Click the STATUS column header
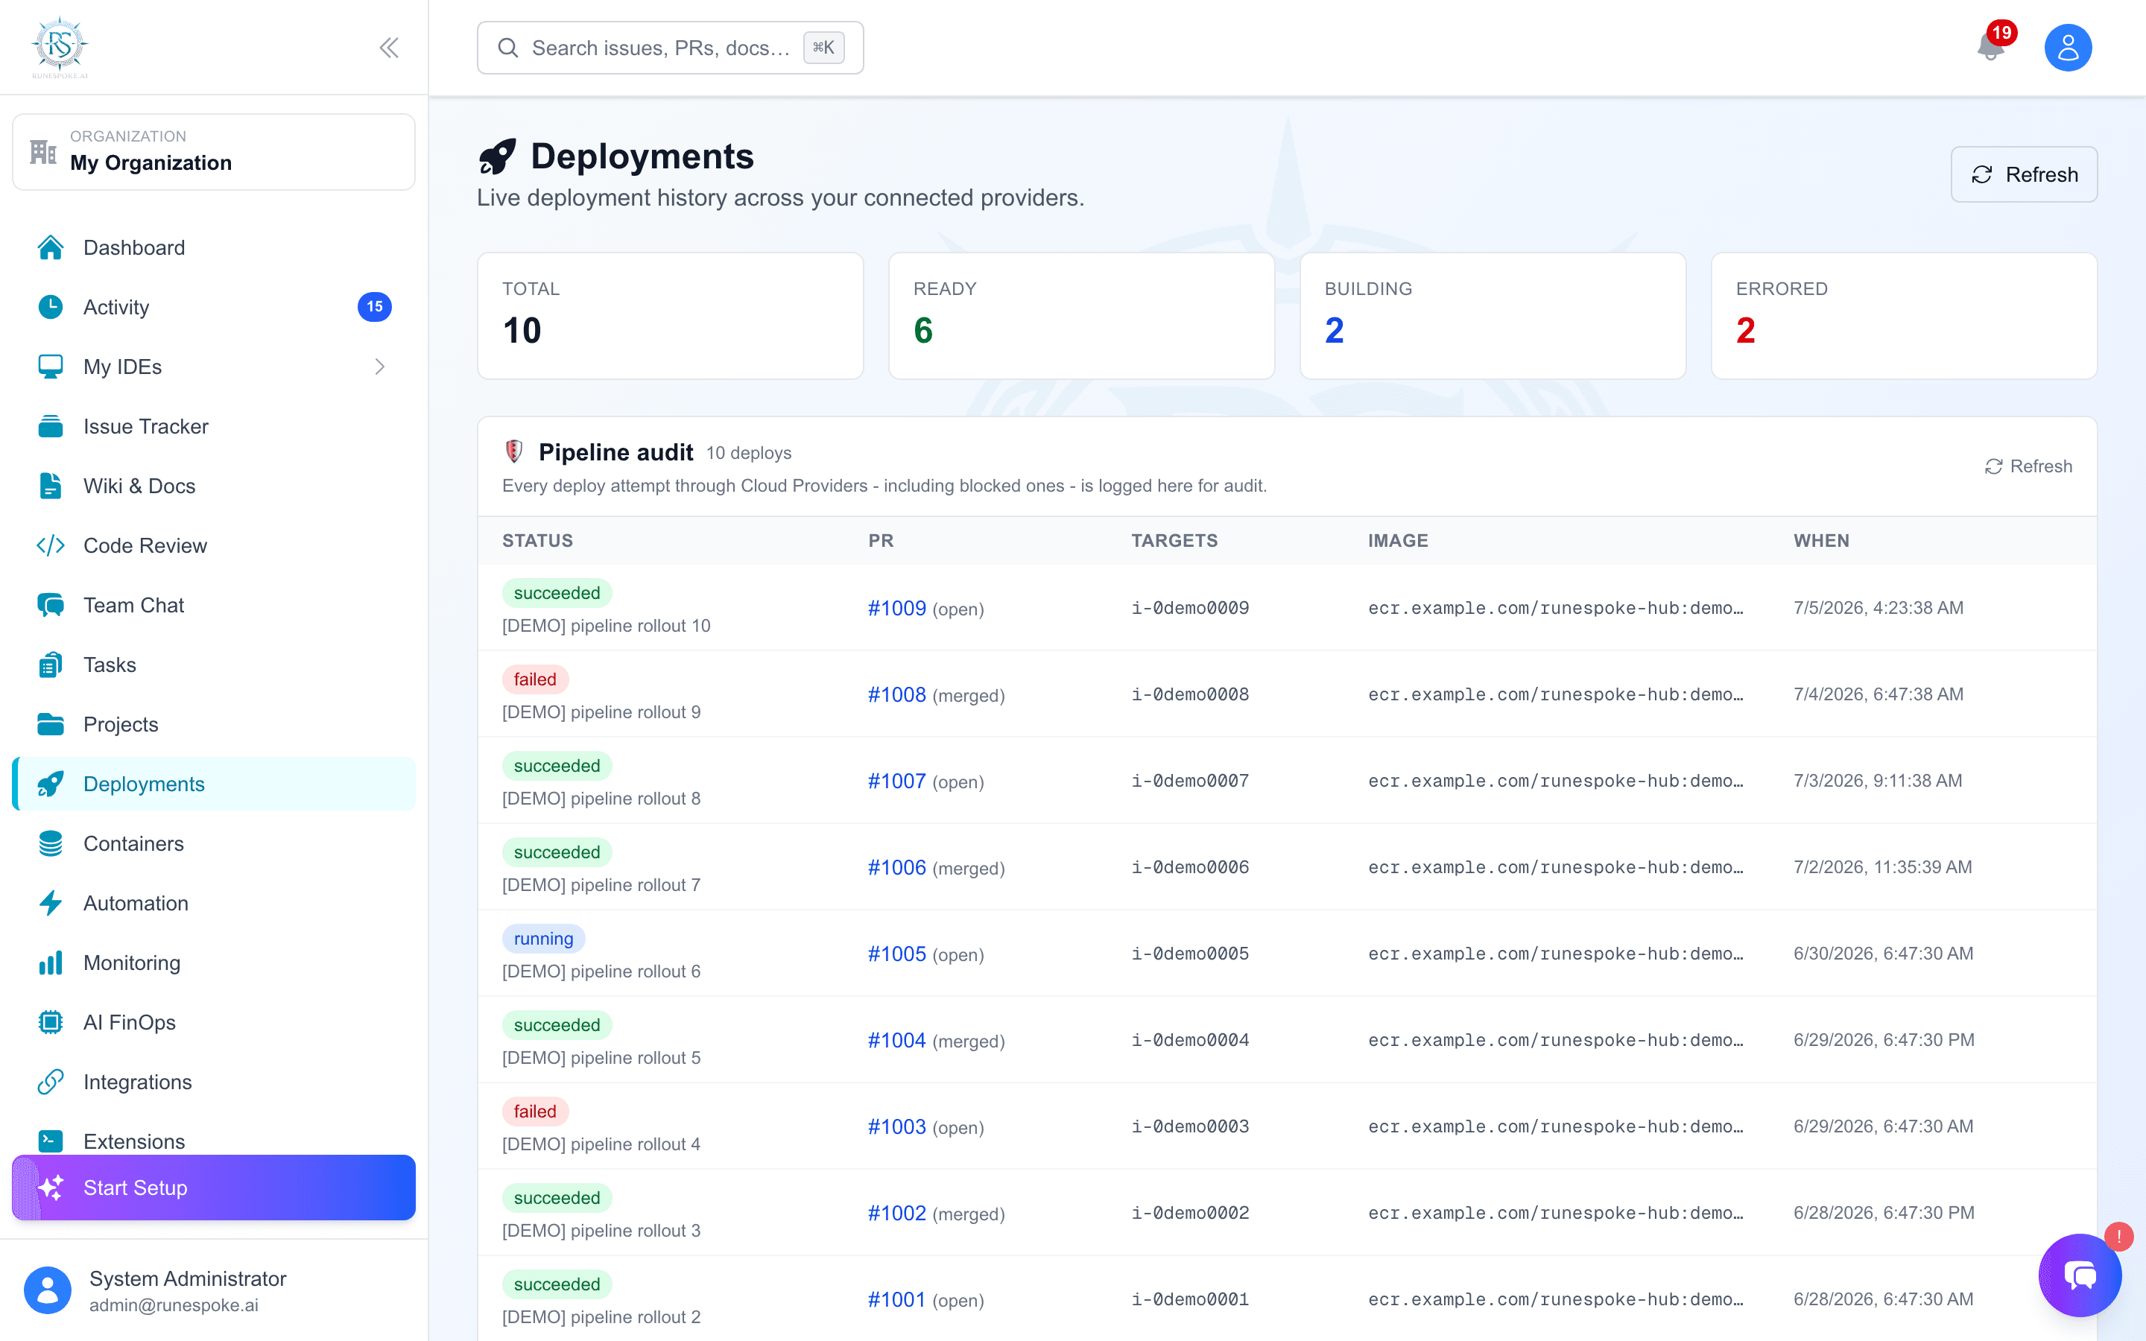 click(x=537, y=541)
